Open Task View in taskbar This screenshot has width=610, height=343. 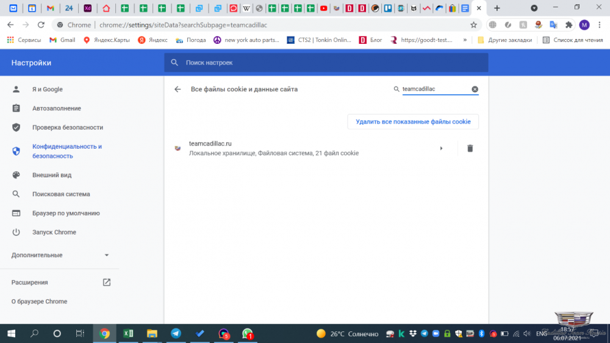(x=80, y=334)
